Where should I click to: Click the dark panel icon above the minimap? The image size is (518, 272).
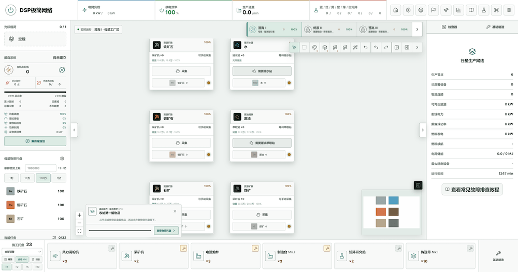418,185
